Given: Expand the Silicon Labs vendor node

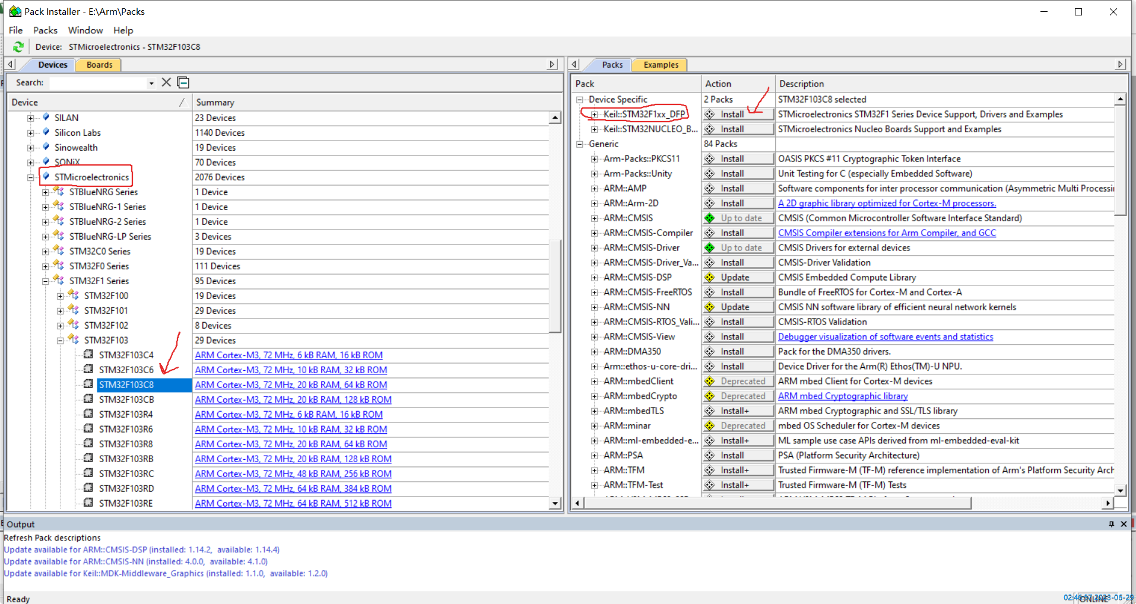Looking at the screenshot, I should [31, 133].
